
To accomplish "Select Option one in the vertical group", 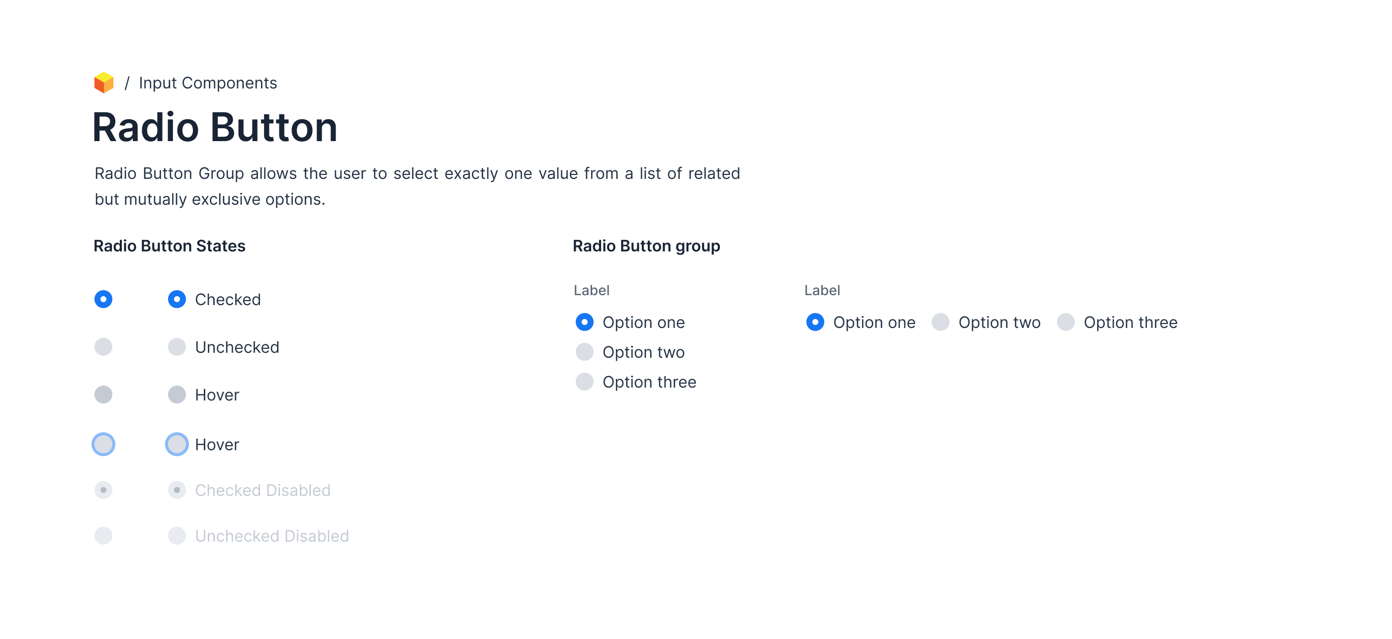I will tap(584, 322).
